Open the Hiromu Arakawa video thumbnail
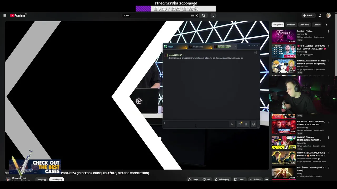Image resolution: width=337 pixels, height=189 pixels. [284, 66]
